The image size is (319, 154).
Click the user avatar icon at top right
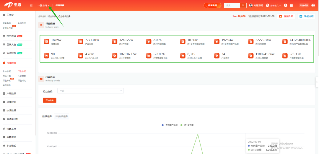pos(313,5)
